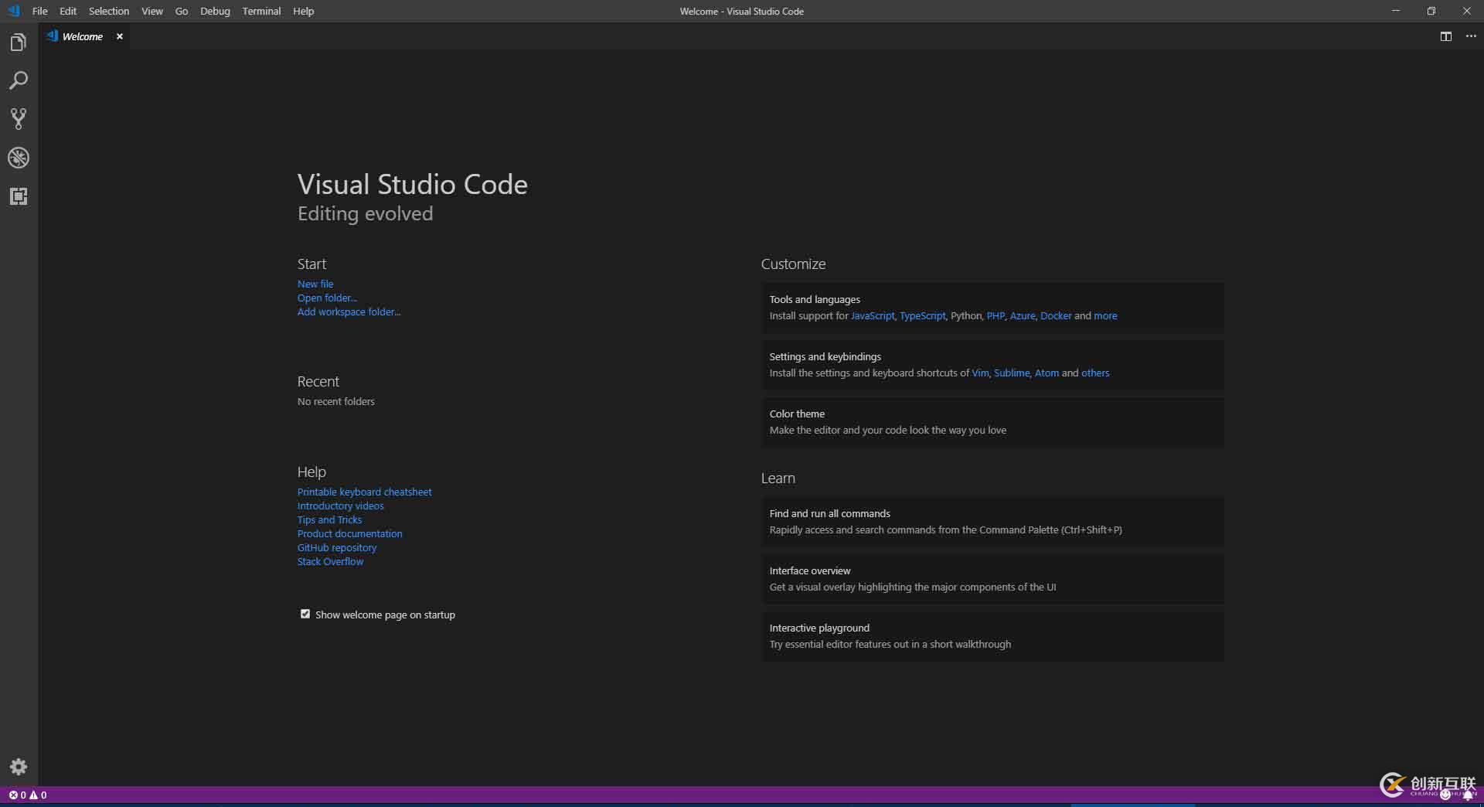Open the Color theme picker
1484x807 pixels.
click(796, 413)
